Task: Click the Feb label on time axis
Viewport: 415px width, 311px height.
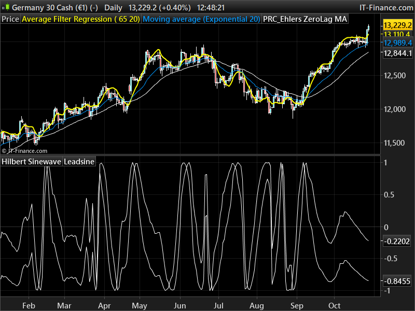Action: click(29, 306)
